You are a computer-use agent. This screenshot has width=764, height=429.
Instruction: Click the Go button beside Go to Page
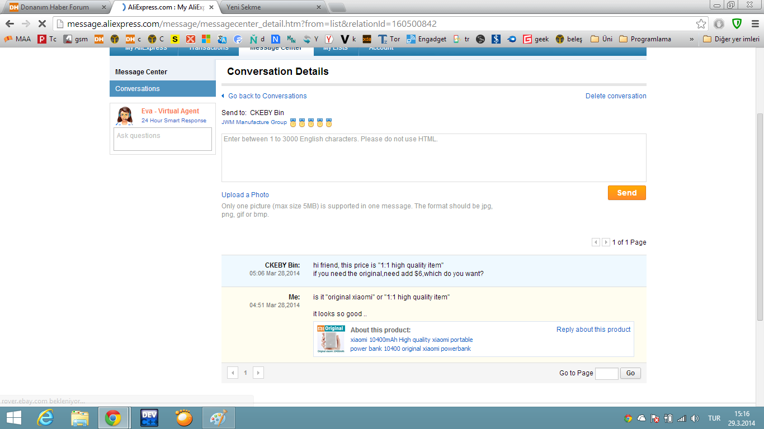[630, 373]
